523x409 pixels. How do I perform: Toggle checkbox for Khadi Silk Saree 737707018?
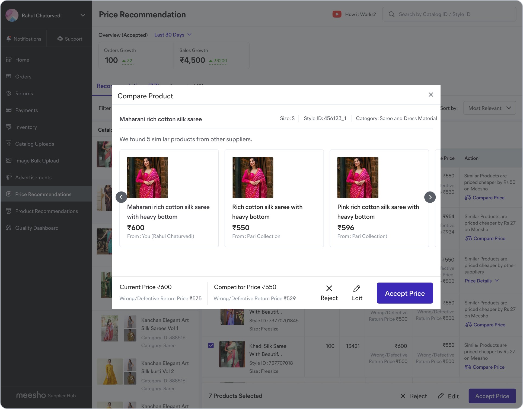tap(211, 345)
